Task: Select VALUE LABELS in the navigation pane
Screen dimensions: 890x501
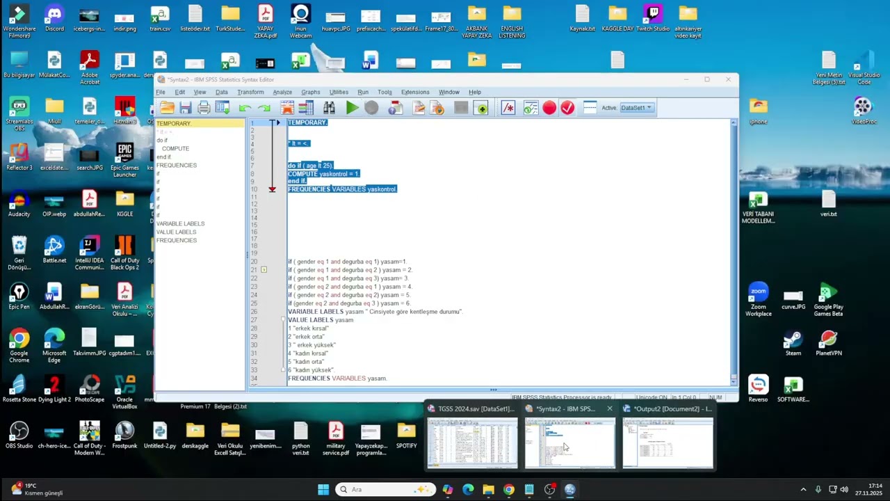Action: pyautogui.click(x=177, y=232)
